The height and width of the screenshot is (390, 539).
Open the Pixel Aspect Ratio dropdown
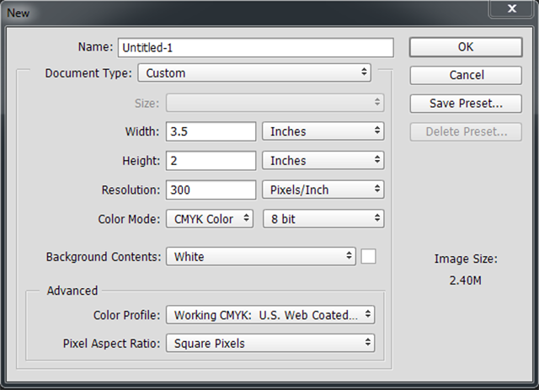click(270, 343)
